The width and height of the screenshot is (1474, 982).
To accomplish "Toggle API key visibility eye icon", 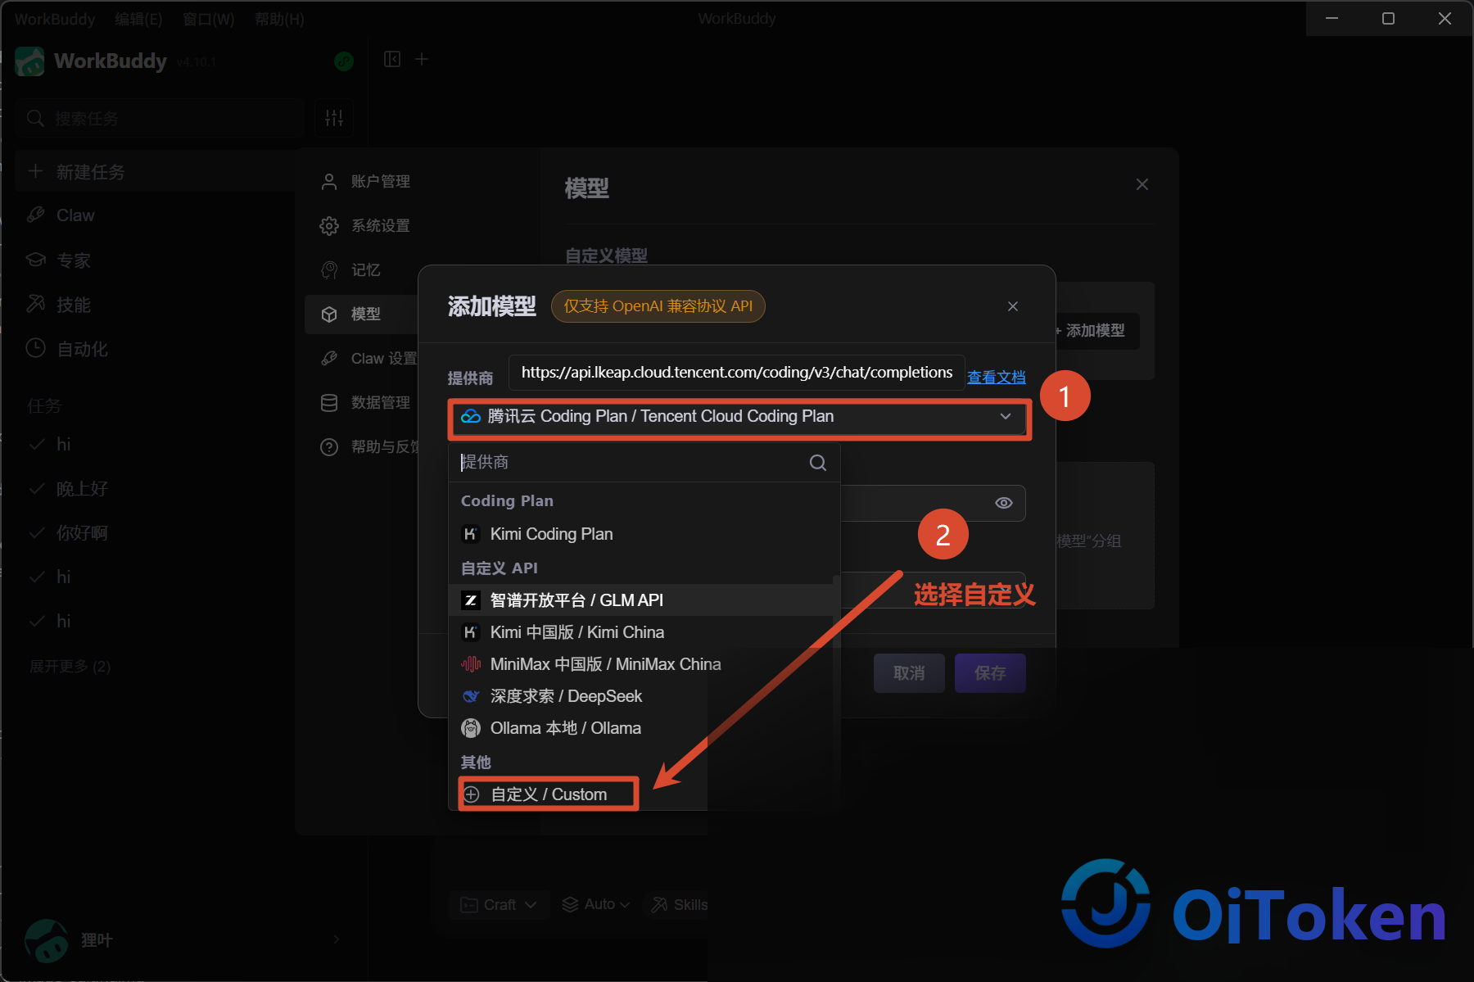I will pos(1004,503).
